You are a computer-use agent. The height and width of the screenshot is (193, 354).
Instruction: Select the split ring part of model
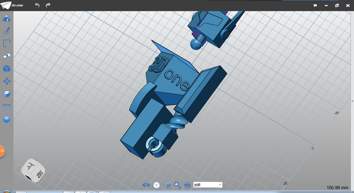[x=154, y=144]
